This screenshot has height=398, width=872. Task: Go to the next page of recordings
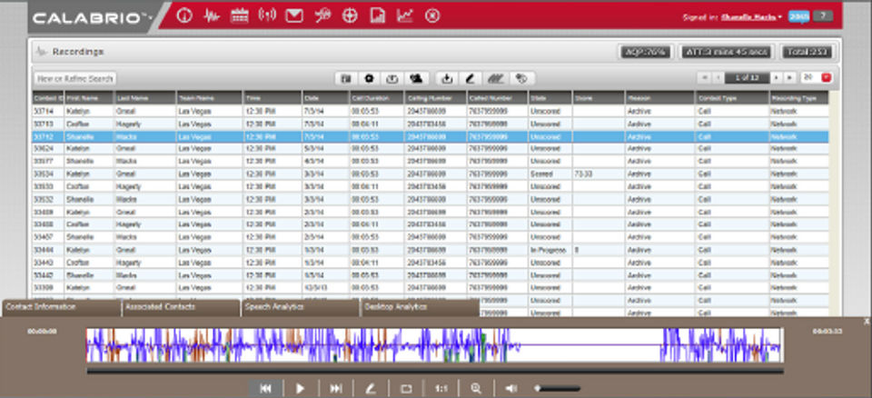point(777,78)
